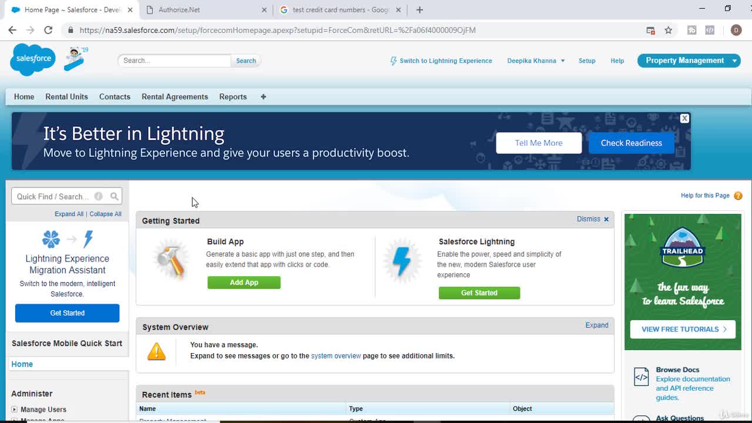Click the Salesforce cloud logo
752x423 pixels.
(33, 59)
